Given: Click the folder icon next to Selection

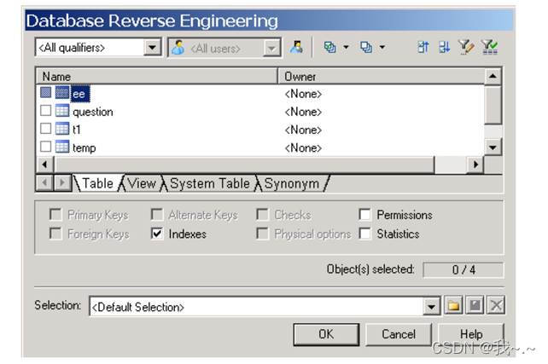Looking at the screenshot, I should click(453, 306).
